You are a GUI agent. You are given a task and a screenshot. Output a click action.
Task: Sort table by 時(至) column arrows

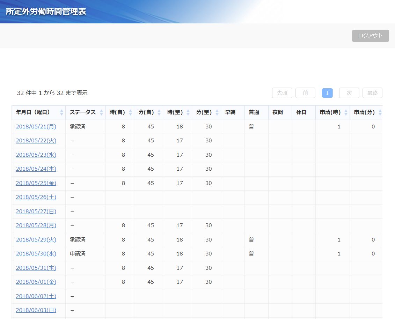(x=188, y=112)
